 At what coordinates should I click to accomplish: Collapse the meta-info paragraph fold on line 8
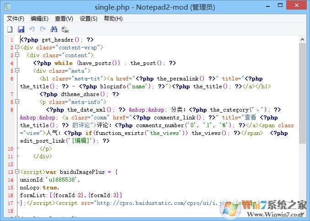(17, 102)
